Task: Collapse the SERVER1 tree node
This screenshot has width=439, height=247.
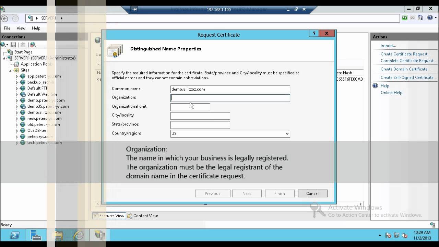Action: (x=4, y=58)
